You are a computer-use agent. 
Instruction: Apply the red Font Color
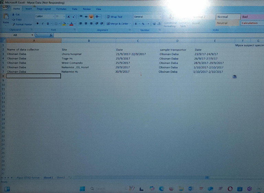click(71, 24)
